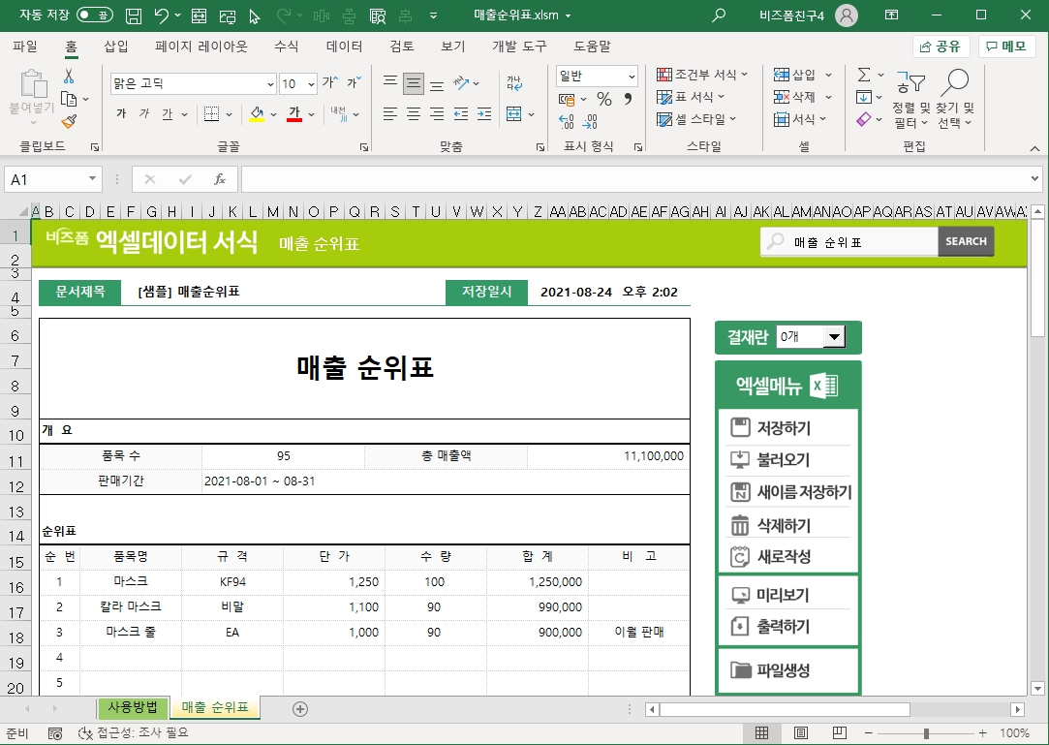Viewport: 1049px width, 745px height.
Task: Toggle bold formatting
Action: (121, 114)
